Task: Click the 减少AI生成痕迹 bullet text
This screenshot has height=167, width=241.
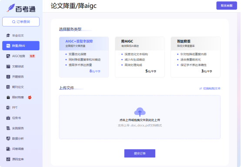Action: (135, 59)
